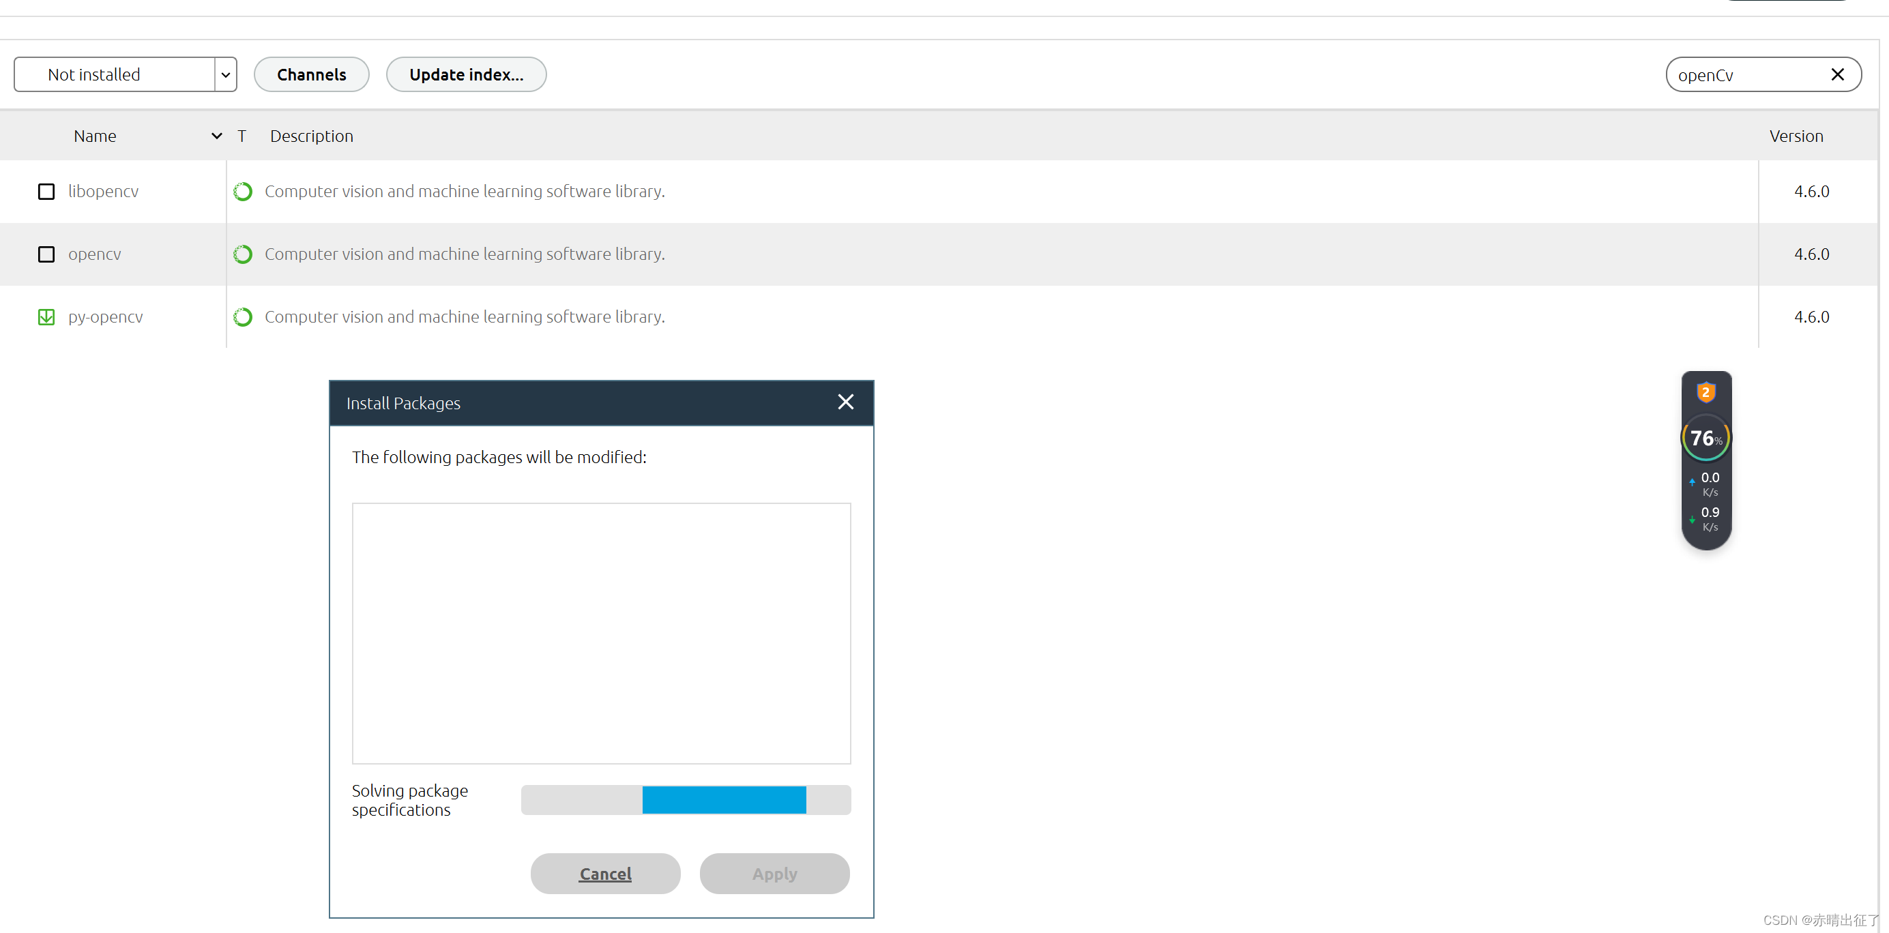Close the Install Packages dialog

pos(845,402)
